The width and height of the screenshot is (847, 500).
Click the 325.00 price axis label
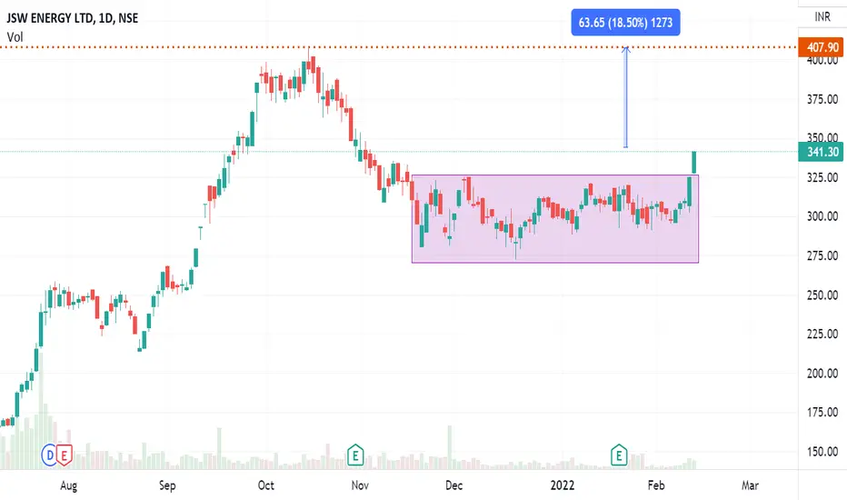[822, 177]
